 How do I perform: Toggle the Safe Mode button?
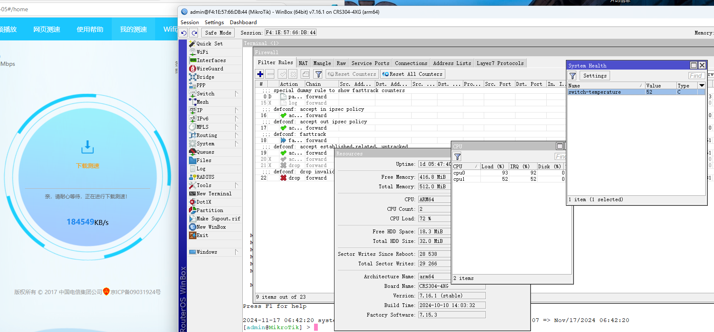tap(218, 33)
